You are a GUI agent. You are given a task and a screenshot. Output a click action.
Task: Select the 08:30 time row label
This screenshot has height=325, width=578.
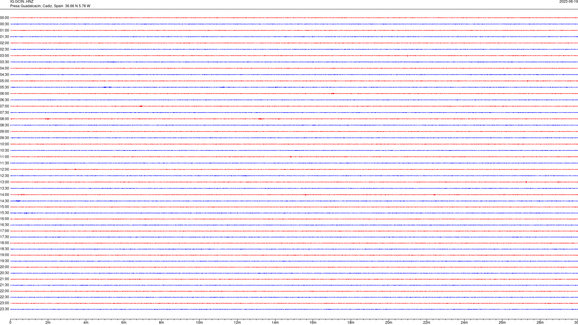(x=5, y=125)
